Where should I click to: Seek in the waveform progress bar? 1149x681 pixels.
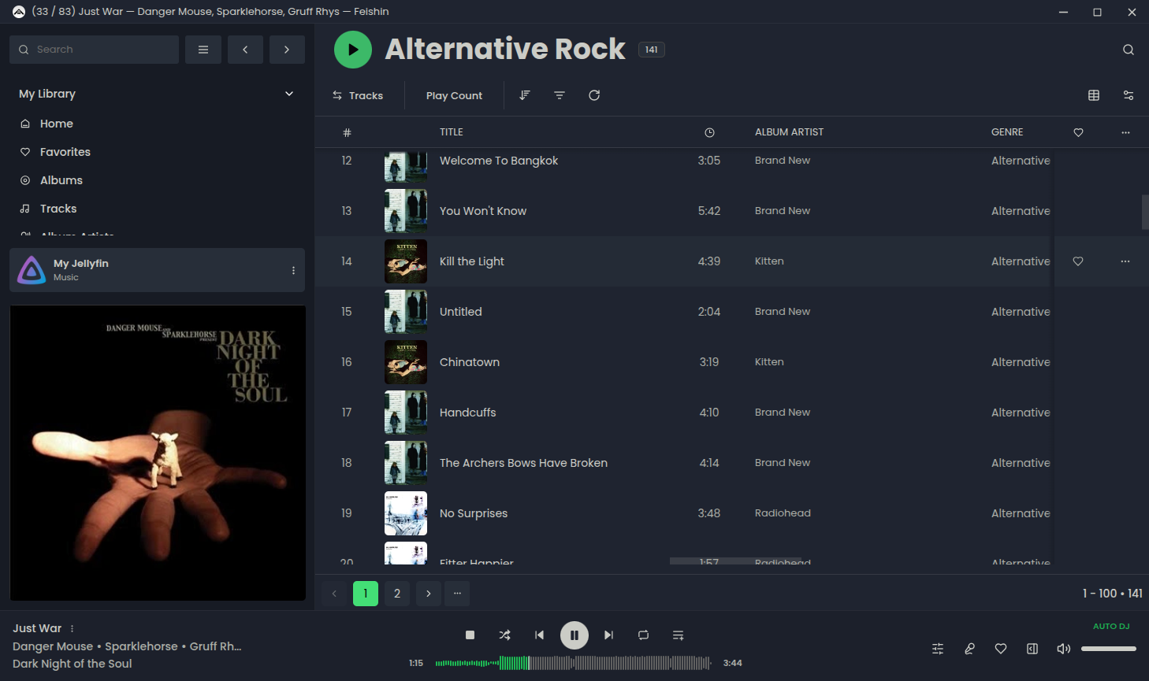pyautogui.click(x=573, y=663)
